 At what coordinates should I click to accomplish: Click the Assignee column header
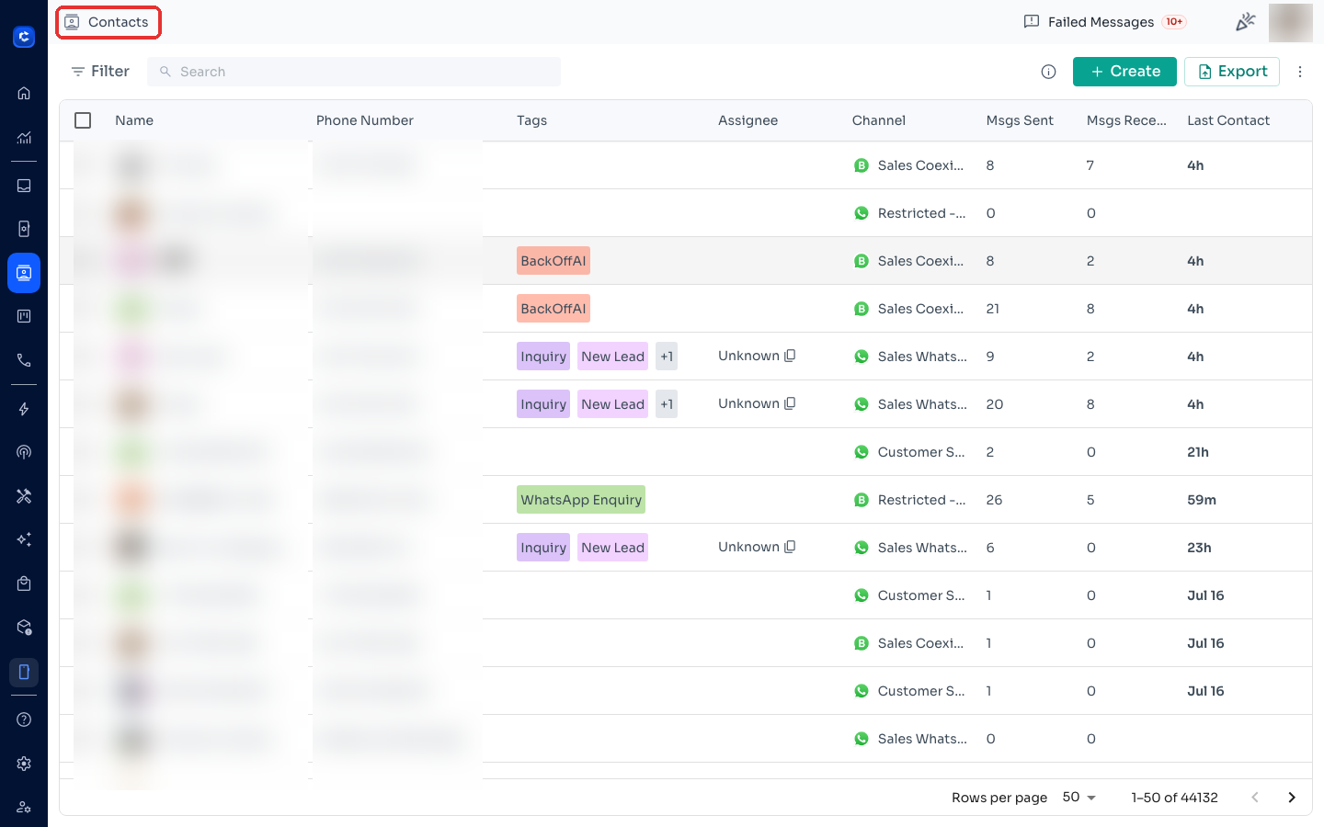pos(748,120)
